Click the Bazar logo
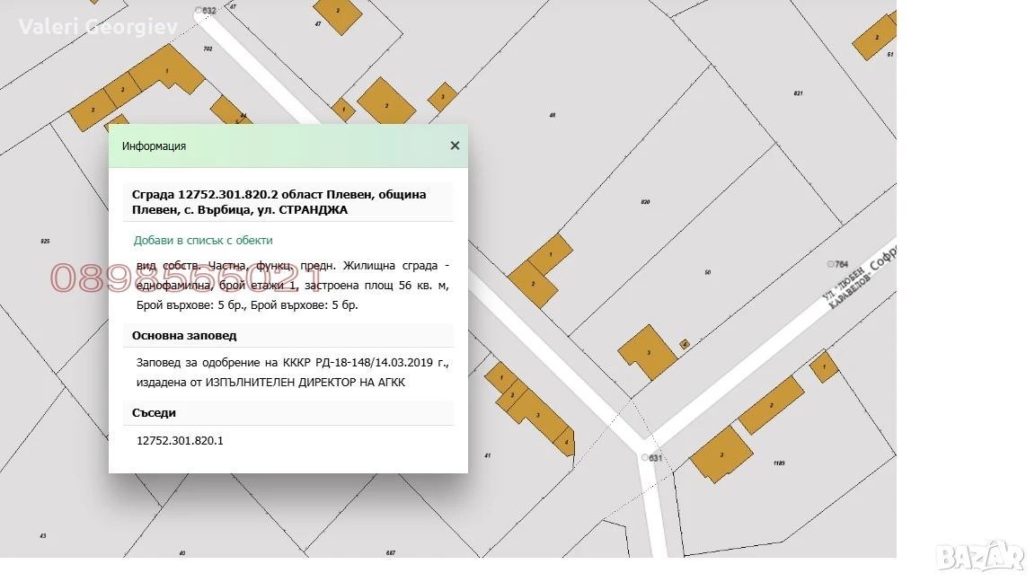The image size is (1035, 582). tap(980, 556)
